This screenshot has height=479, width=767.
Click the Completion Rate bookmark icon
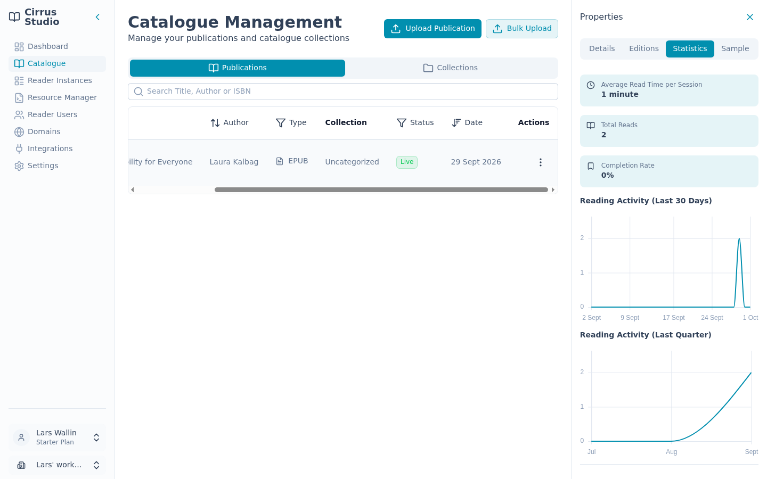tap(591, 166)
